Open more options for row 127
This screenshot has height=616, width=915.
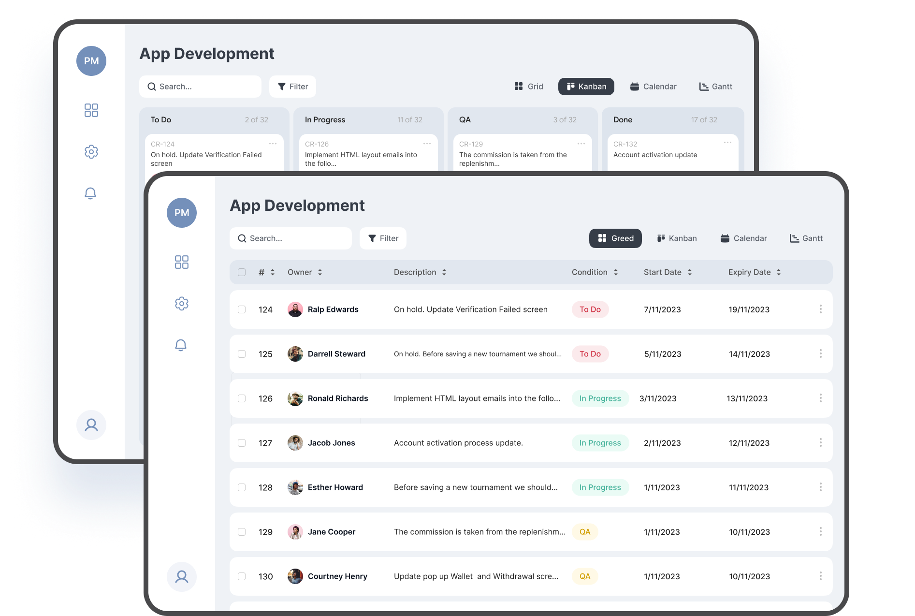[x=821, y=442]
